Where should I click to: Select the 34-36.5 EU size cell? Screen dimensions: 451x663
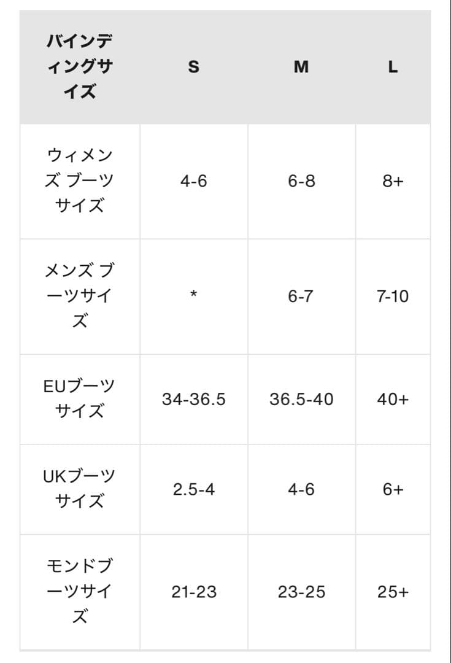(x=193, y=400)
